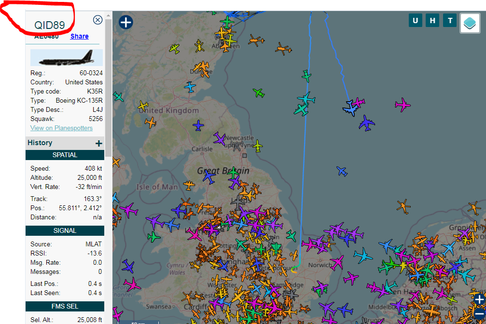Open the map layers switcher

(x=470, y=23)
